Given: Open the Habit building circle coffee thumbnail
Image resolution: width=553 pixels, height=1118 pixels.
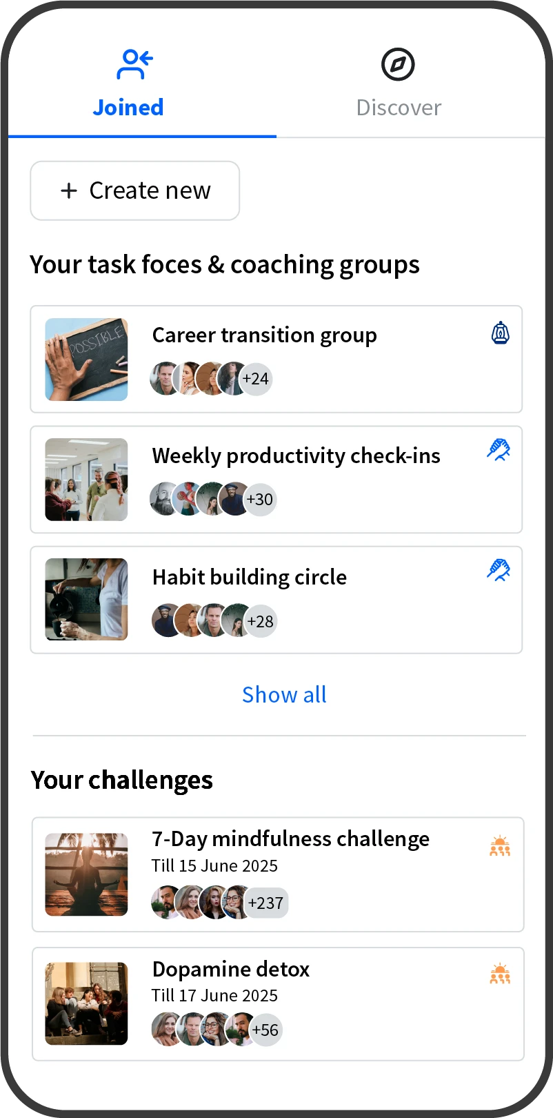Looking at the screenshot, I should click(86, 600).
